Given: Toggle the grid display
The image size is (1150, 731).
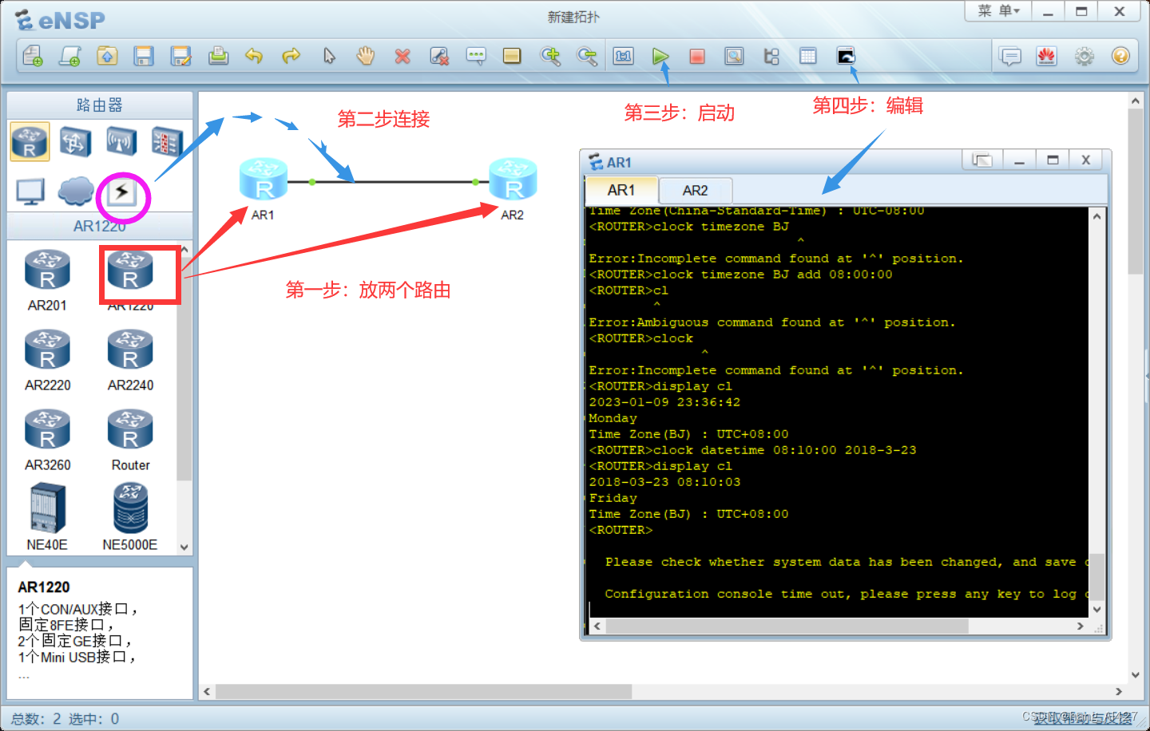Looking at the screenshot, I should pyautogui.click(x=808, y=56).
